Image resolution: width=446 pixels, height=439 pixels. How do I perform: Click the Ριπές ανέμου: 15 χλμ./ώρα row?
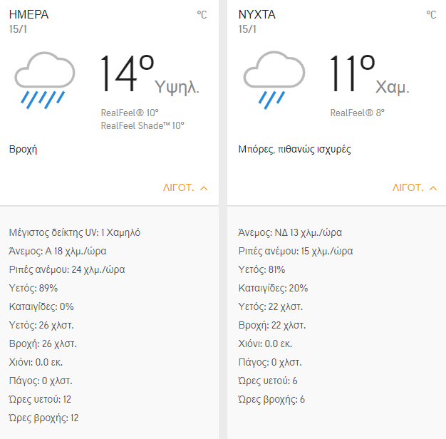click(296, 251)
